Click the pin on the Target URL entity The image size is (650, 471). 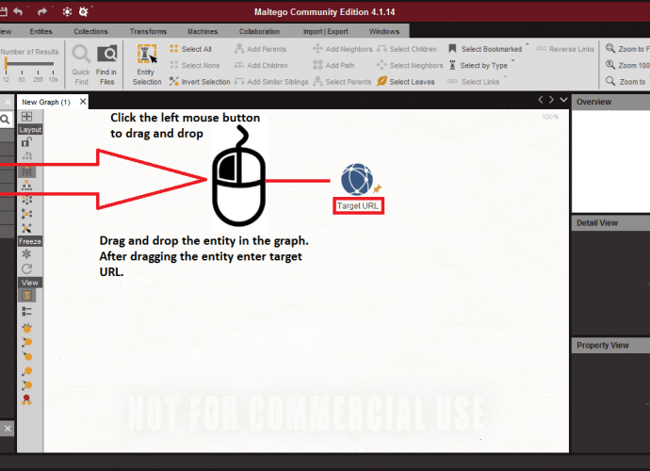(x=377, y=188)
